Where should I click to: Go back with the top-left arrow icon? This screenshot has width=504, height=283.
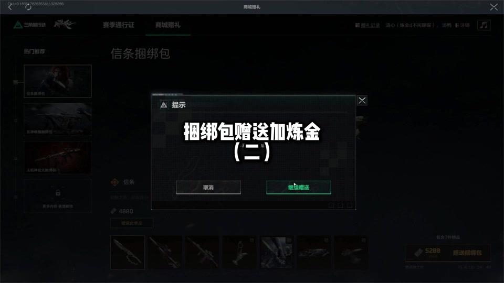pyautogui.click(x=10, y=7)
